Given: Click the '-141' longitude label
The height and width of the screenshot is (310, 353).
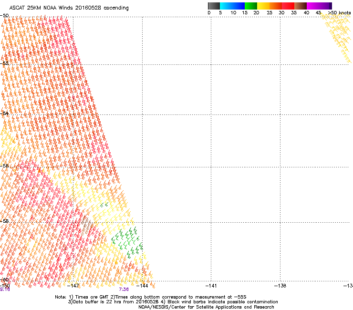Looking at the screenshot, I should [211, 286].
